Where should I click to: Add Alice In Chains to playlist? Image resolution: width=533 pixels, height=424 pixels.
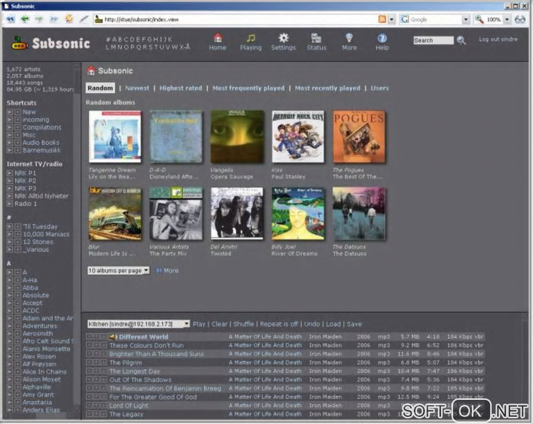pos(18,372)
